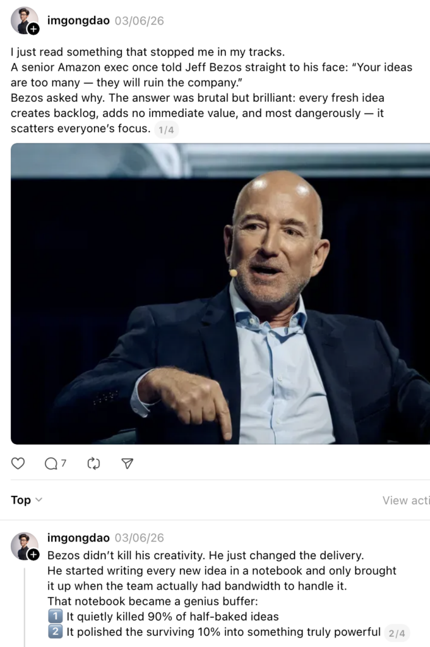This screenshot has height=647, width=430.
Task: Open imgongdao profile picture in main post
Action: (25, 20)
